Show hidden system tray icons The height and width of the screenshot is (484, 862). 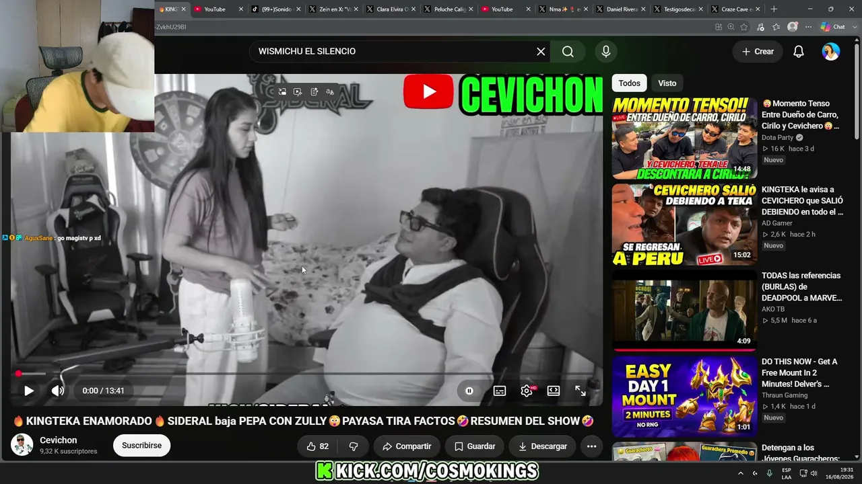click(x=740, y=473)
